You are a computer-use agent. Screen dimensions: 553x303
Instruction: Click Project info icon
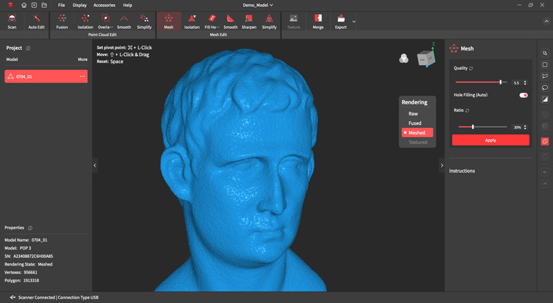[28, 48]
